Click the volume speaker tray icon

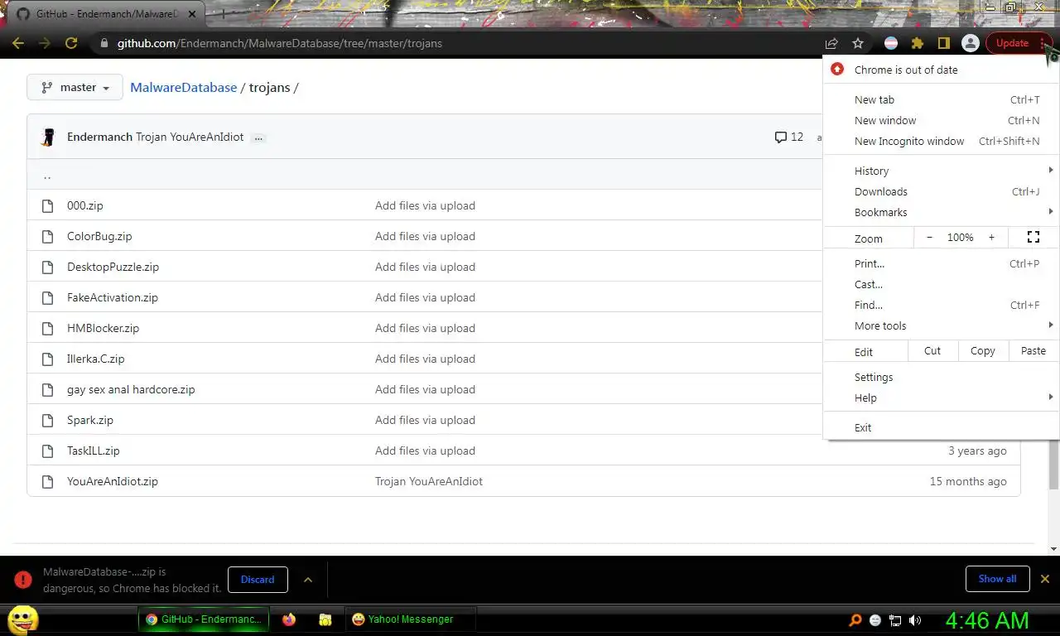(x=915, y=620)
